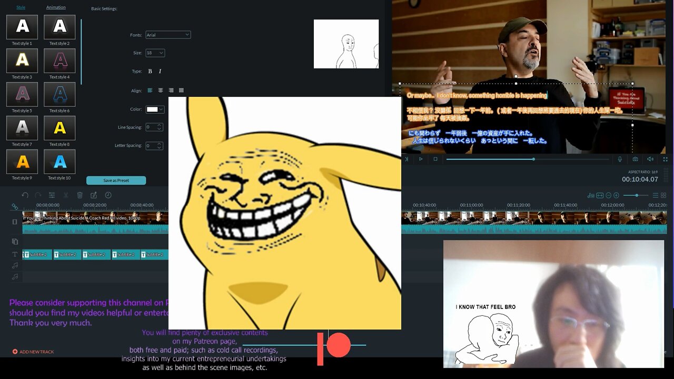Viewport: 674px width, 379px height.
Task: Undo the last edit in the timeline toolbar
Action: coord(25,195)
